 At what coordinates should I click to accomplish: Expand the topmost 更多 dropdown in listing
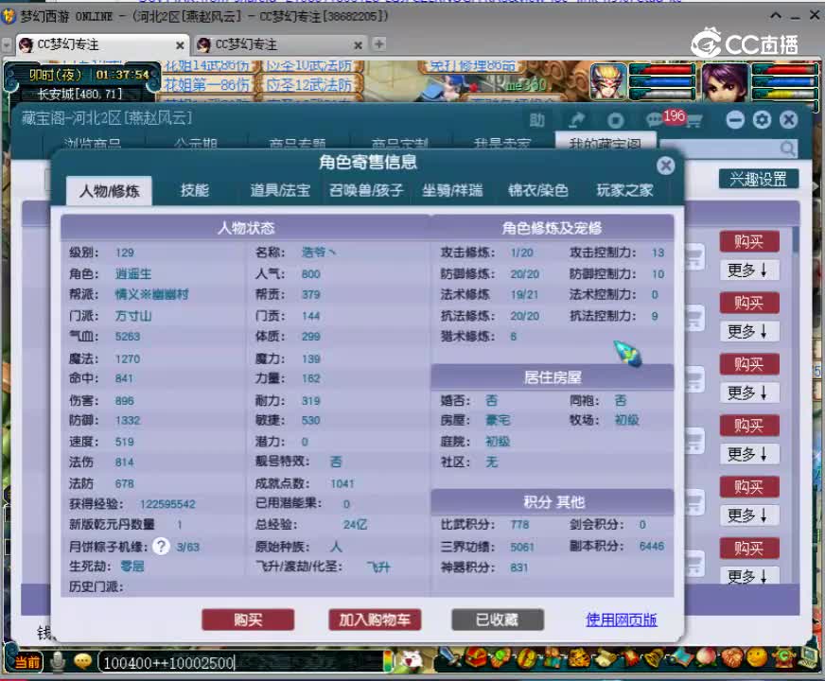coord(749,271)
